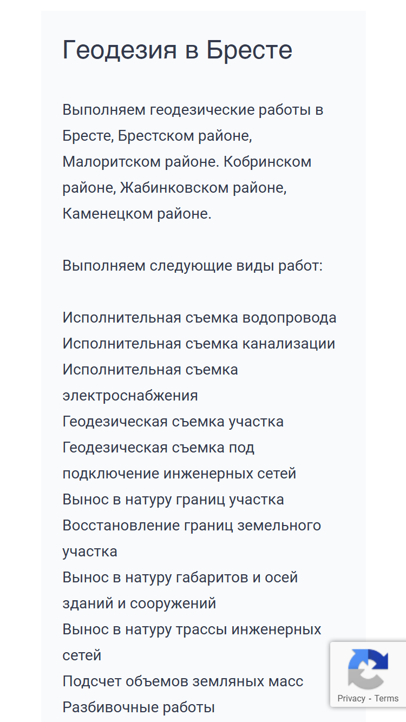Click the text Каменецком районе
The height and width of the screenshot is (722, 406).
click(137, 214)
